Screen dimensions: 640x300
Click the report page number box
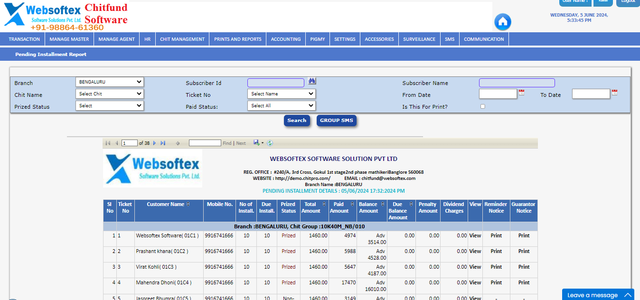point(130,143)
